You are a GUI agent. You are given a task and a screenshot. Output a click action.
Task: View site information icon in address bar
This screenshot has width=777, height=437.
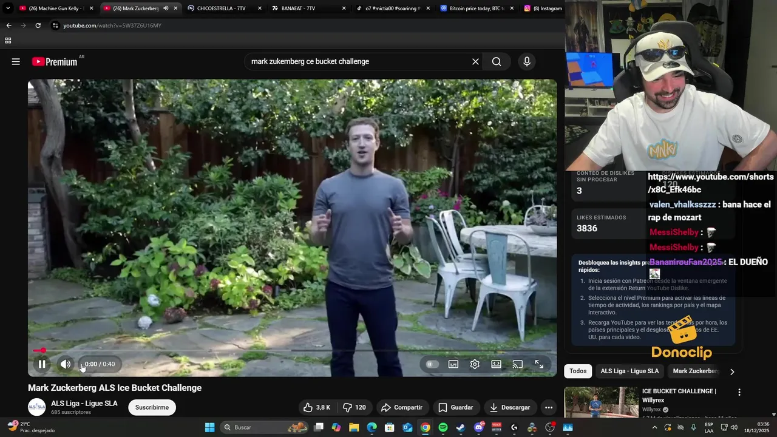click(55, 25)
